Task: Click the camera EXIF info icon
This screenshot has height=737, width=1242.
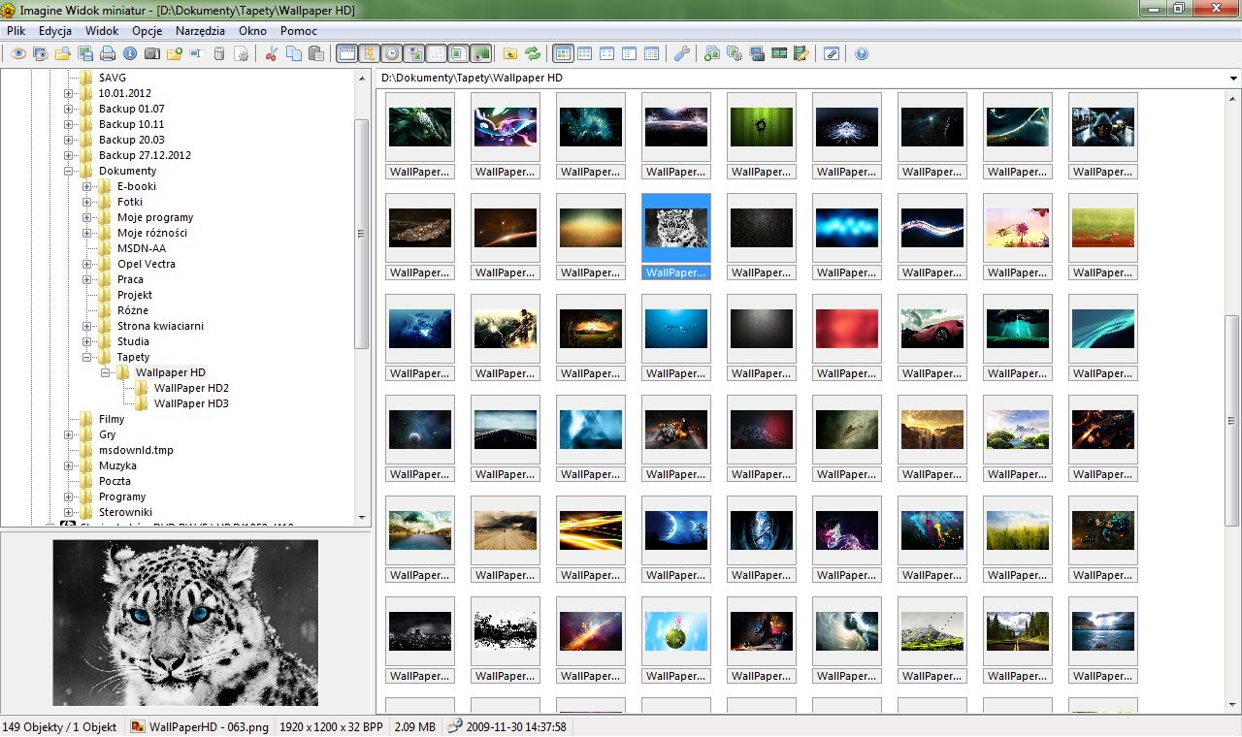Action: [x=152, y=53]
